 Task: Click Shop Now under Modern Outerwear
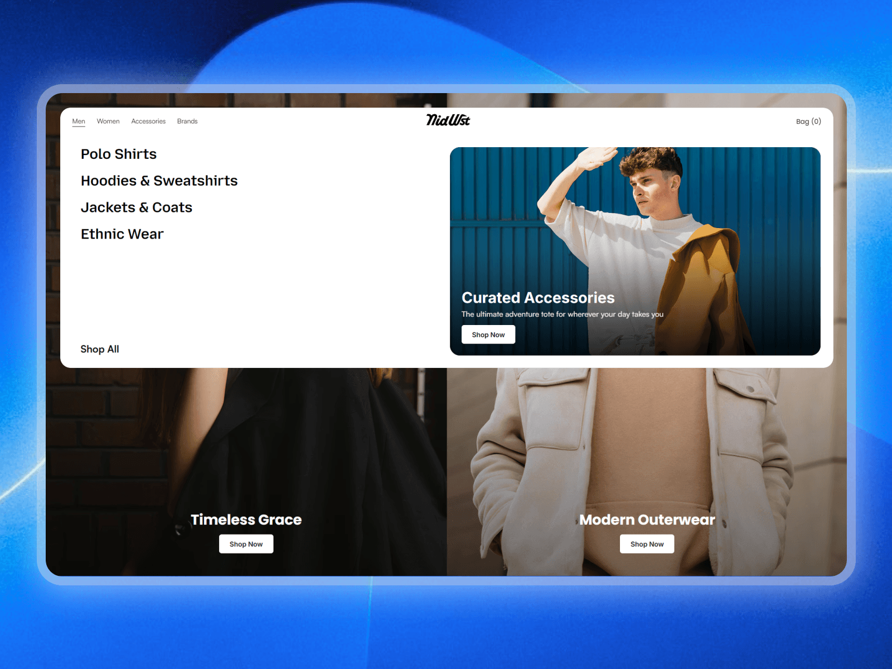pyautogui.click(x=647, y=544)
